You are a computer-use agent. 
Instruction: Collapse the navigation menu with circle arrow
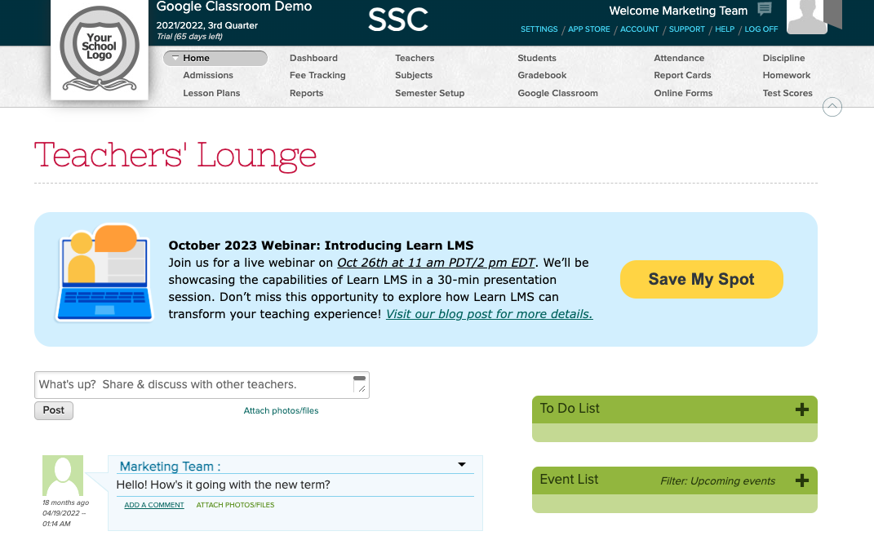(x=832, y=107)
